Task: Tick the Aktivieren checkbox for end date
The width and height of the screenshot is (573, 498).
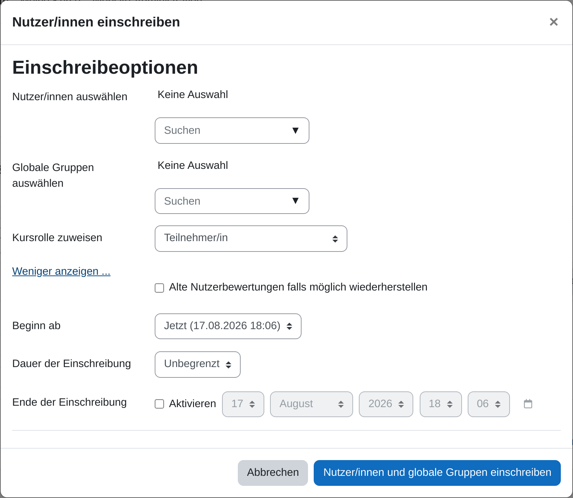Action: pyautogui.click(x=159, y=404)
